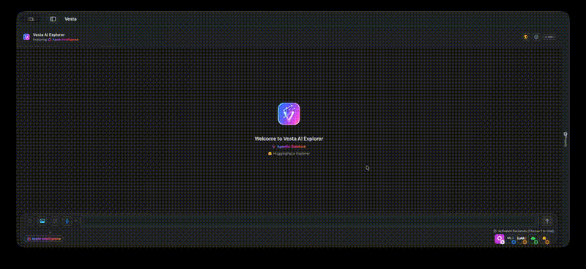Toggle the sidebar panel icon beside Vesta
586x269 pixels.
(x=53, y=19)
